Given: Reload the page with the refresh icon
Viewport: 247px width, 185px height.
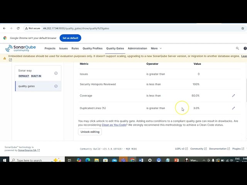Looking at the screenshot, I should click(18, 28).
